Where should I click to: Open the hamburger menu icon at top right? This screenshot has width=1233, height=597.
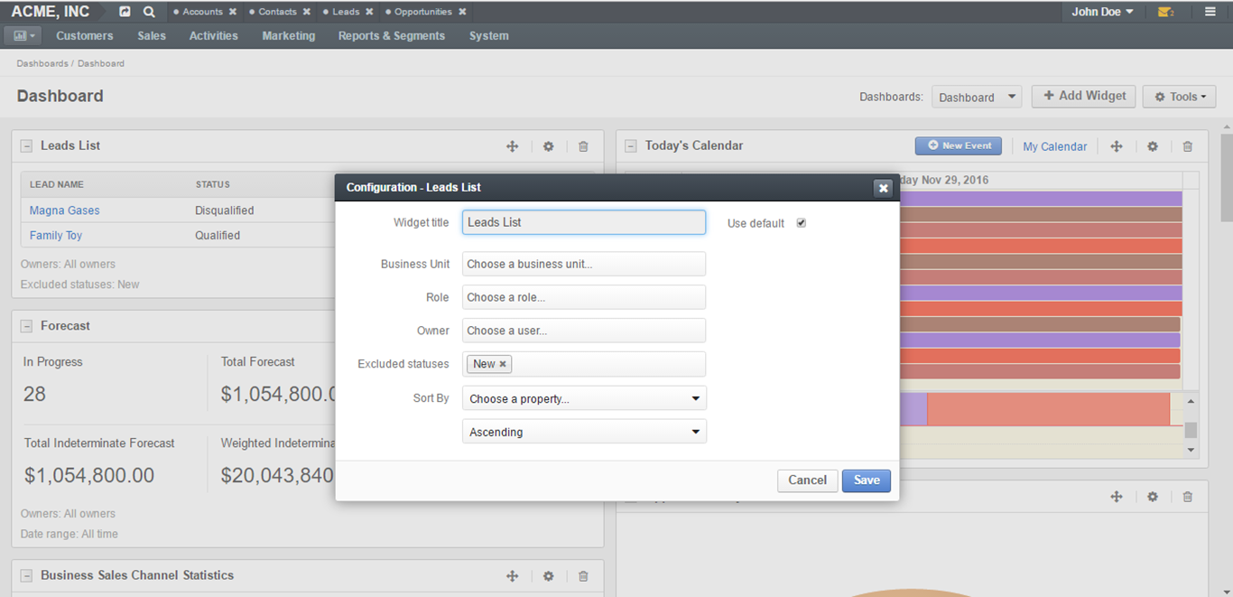(1210, 12)
